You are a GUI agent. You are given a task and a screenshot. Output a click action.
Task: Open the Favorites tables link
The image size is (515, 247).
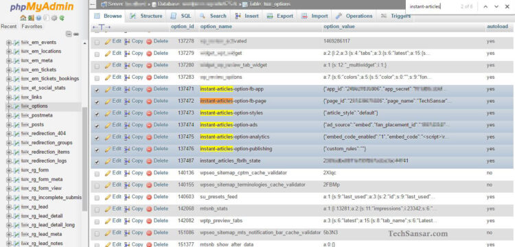[32, 27]
